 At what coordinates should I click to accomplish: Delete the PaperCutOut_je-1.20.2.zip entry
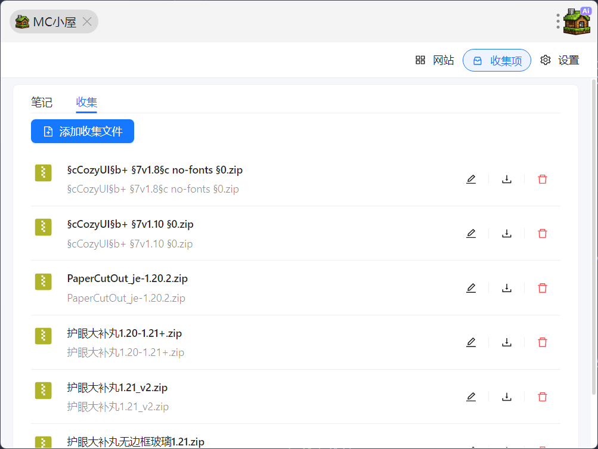point(543,288)
